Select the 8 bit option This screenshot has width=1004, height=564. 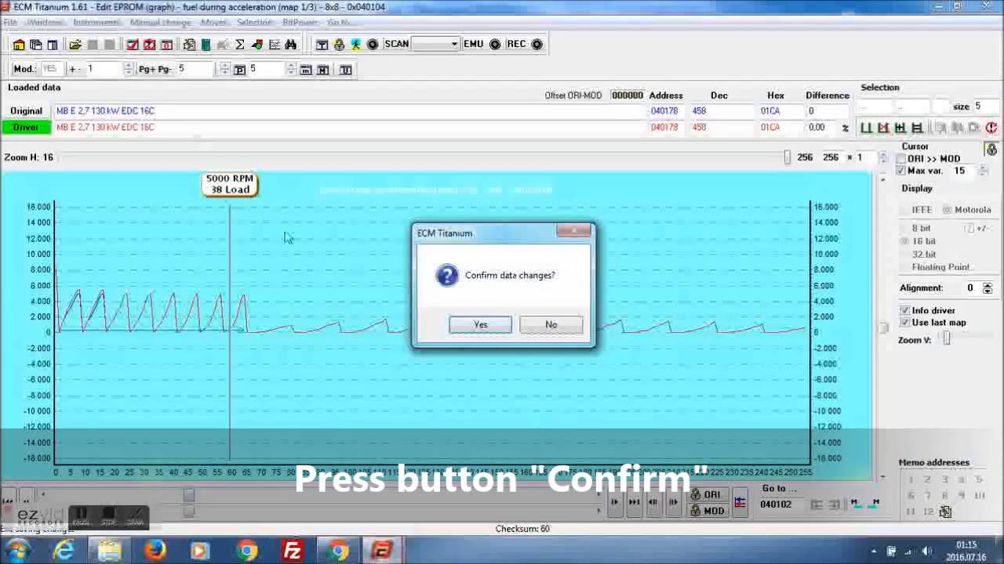915,228
